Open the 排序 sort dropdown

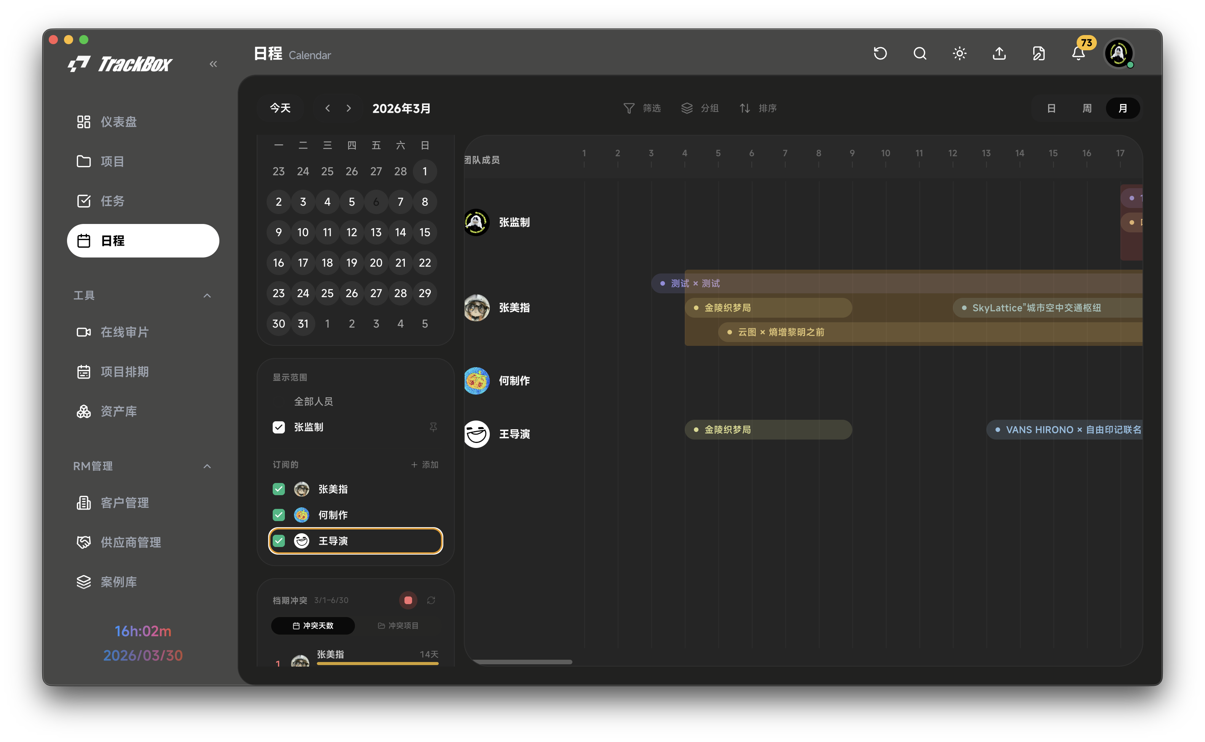pos(758,108)
